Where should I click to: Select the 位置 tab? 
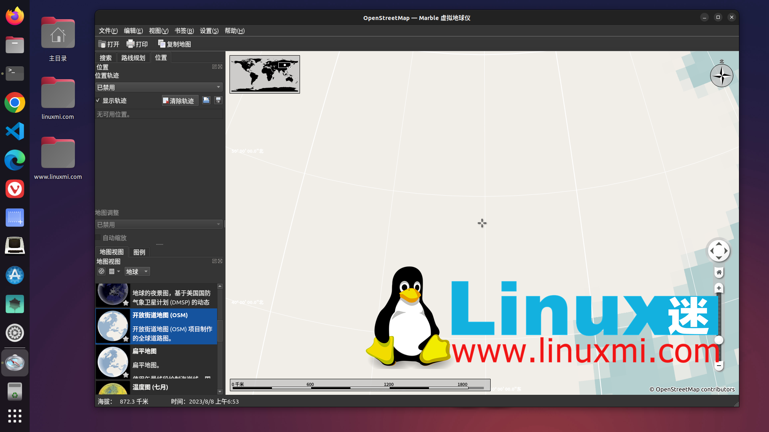pos(161,58)
